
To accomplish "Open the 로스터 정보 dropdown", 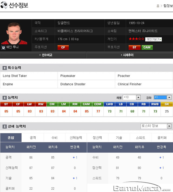I will click(156, 126).
